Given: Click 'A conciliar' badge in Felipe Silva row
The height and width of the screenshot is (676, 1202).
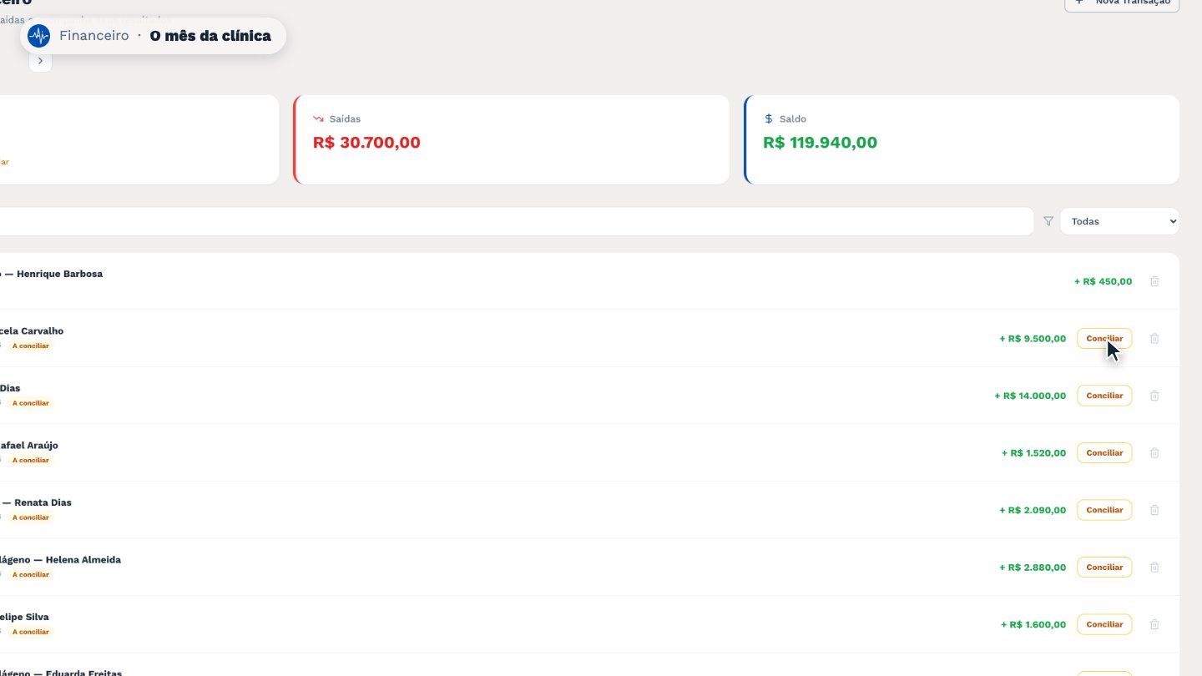Looking at the screenshot, I should click(31, 632).
